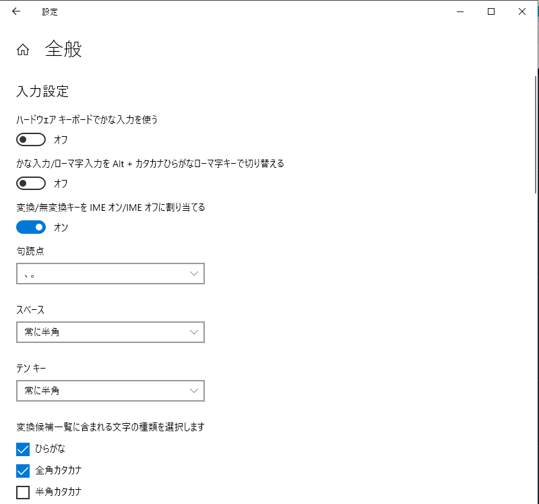This screenshot has height=504, width=539.
Task: Click the vertical scrollbar thumb
Action: [536, 134]
